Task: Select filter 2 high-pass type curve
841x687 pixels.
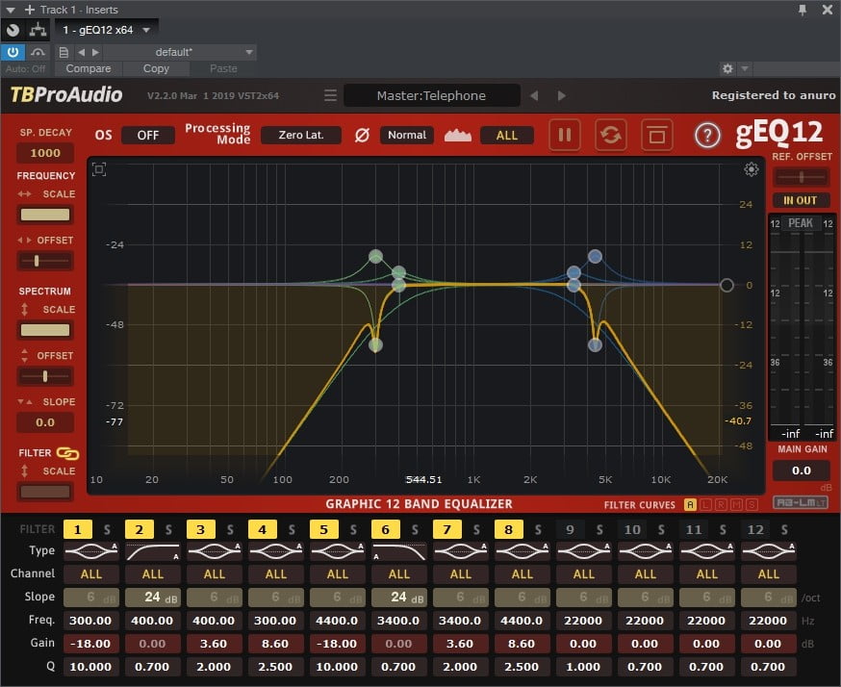Action: (x=152, y=550)
